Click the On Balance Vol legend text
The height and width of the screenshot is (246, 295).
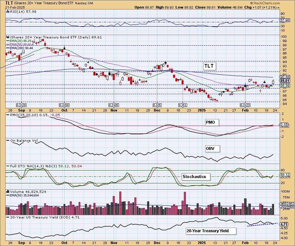coord(24,140)
